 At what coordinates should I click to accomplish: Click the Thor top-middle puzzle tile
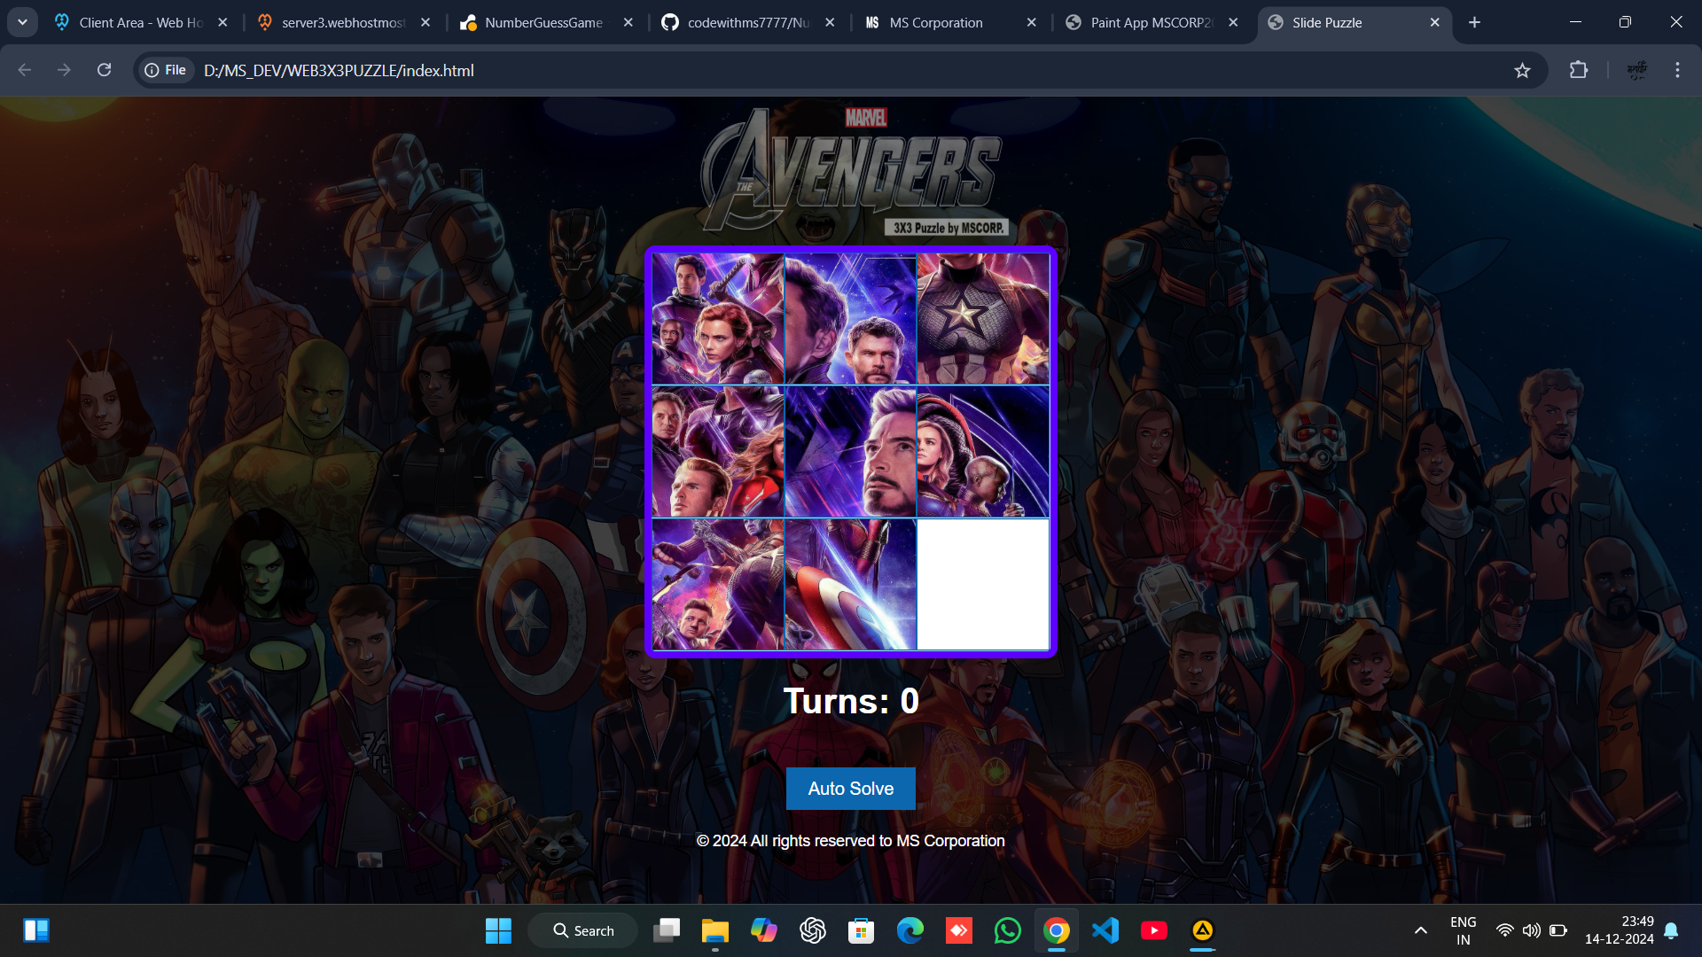(x=850, y=319)
